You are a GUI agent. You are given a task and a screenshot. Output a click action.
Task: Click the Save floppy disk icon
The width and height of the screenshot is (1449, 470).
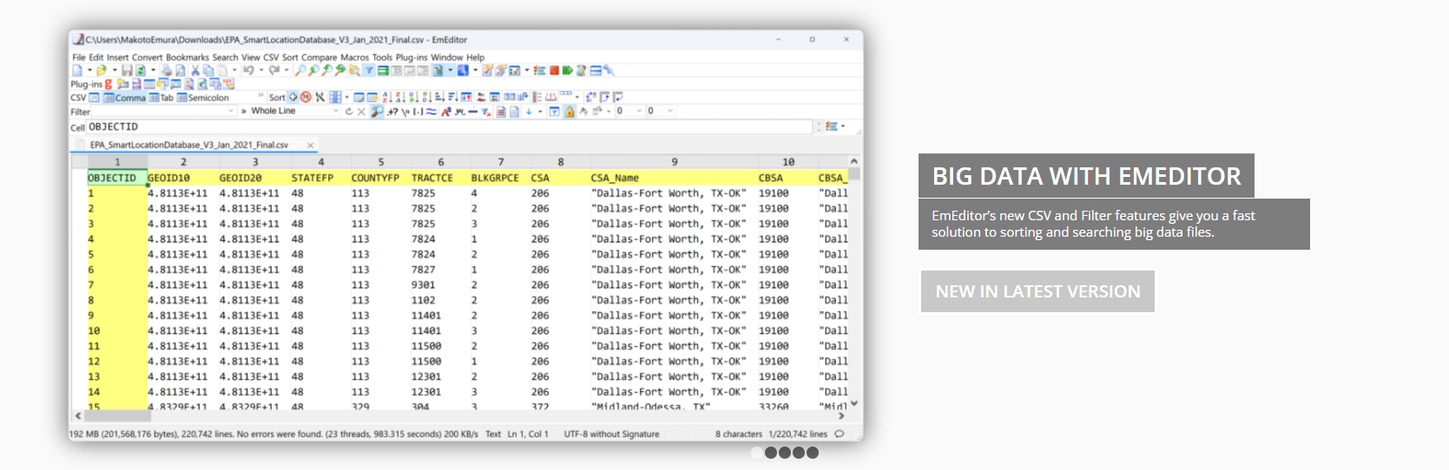click(127, 70)
